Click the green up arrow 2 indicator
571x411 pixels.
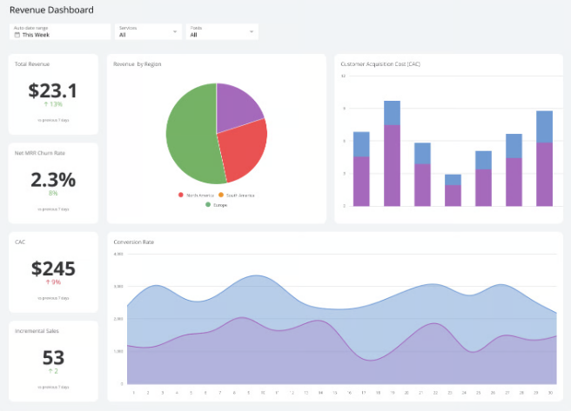[x=53, y=371]
